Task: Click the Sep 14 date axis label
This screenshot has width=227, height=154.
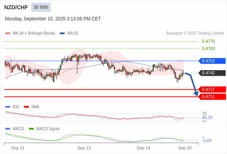Action: pos(144,148)
